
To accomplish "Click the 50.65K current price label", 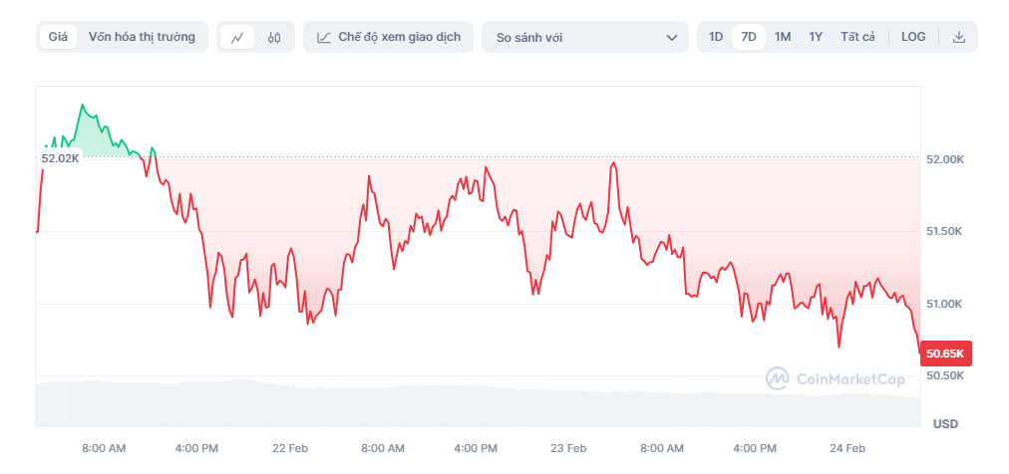I will [946, 354].
